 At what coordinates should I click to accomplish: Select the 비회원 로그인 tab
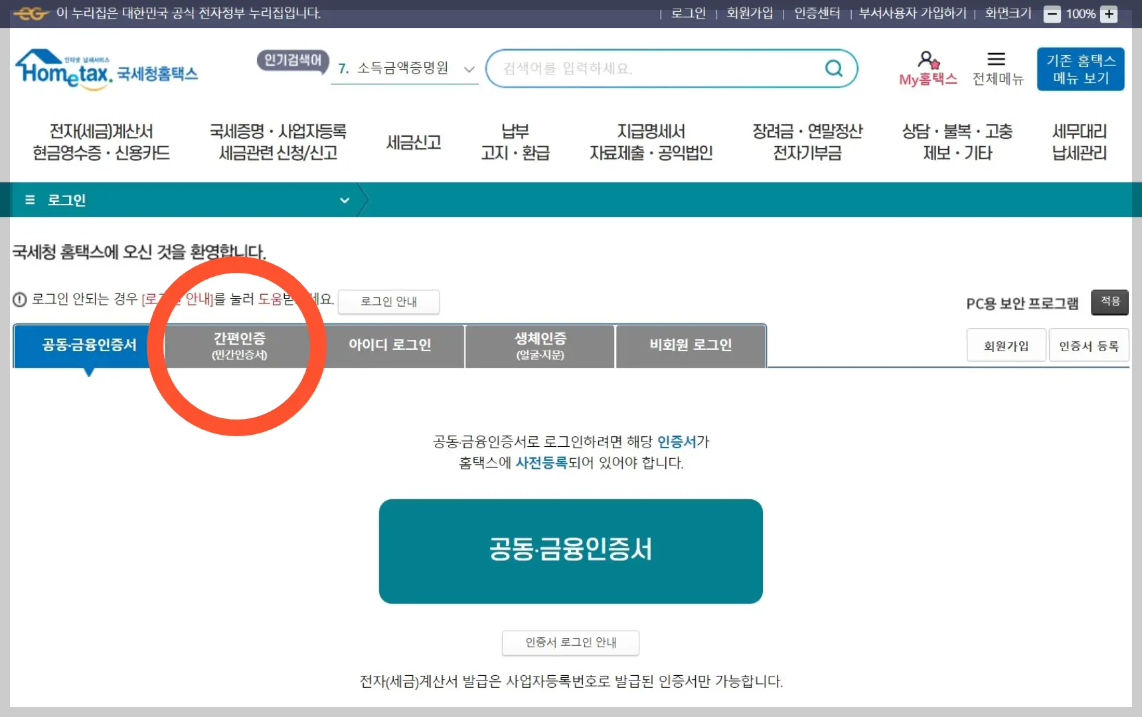pos(691,345)
